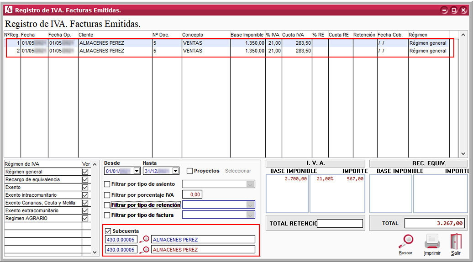Image resolution: width=473 pixels, height=262 pixels.
Task: Enable Filtrar por porcentaje IVA
Action: coord(107,195)
